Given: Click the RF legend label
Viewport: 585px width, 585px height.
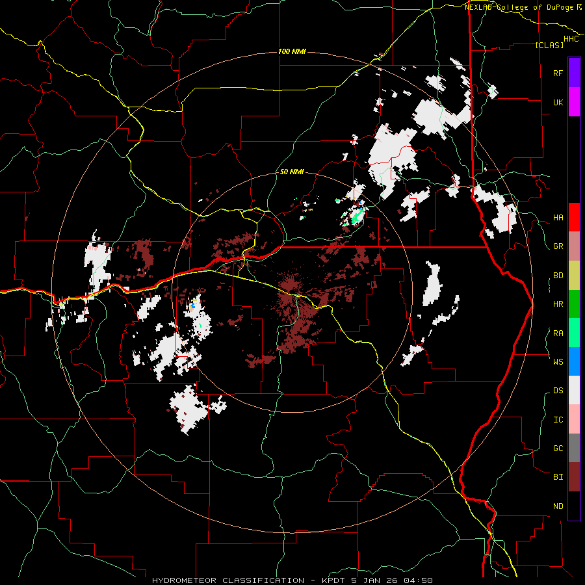Looking at the screenshot, I should click(558, 73).
